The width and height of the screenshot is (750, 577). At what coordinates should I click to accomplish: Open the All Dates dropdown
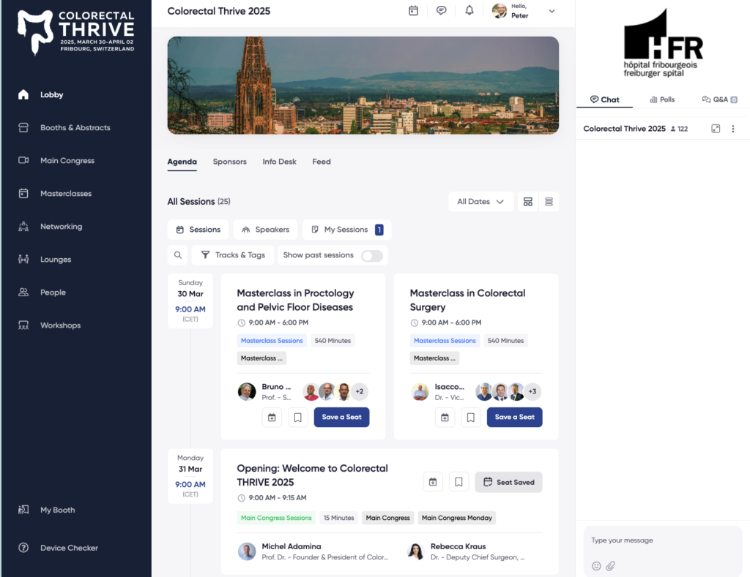click(x=480, y=202)
